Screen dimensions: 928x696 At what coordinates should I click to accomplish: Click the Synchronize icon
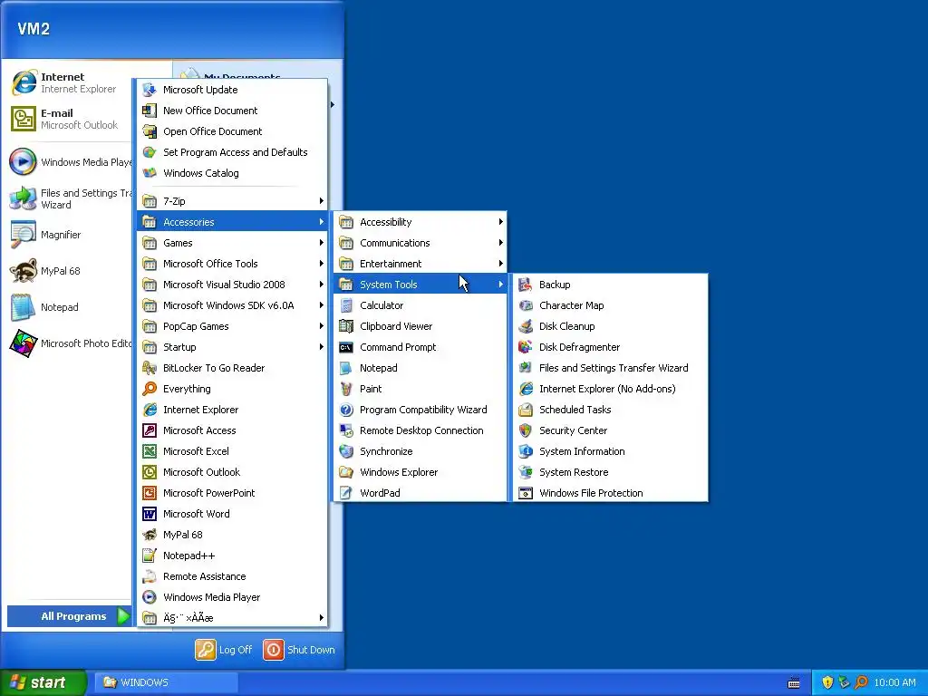346,451
